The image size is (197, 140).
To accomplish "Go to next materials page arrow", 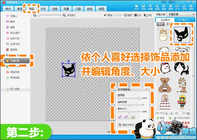I will point(171,113).
